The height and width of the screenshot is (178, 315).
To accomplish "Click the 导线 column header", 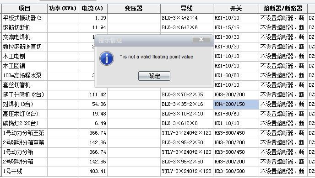I will 187,8.
